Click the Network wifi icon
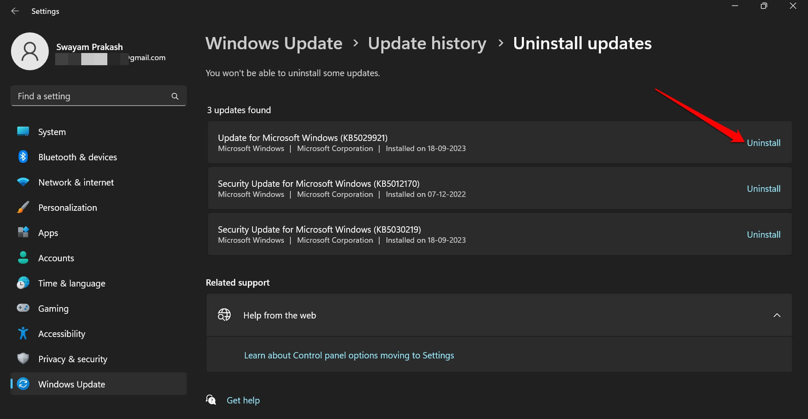808x419 pixels. pos(23,182)
